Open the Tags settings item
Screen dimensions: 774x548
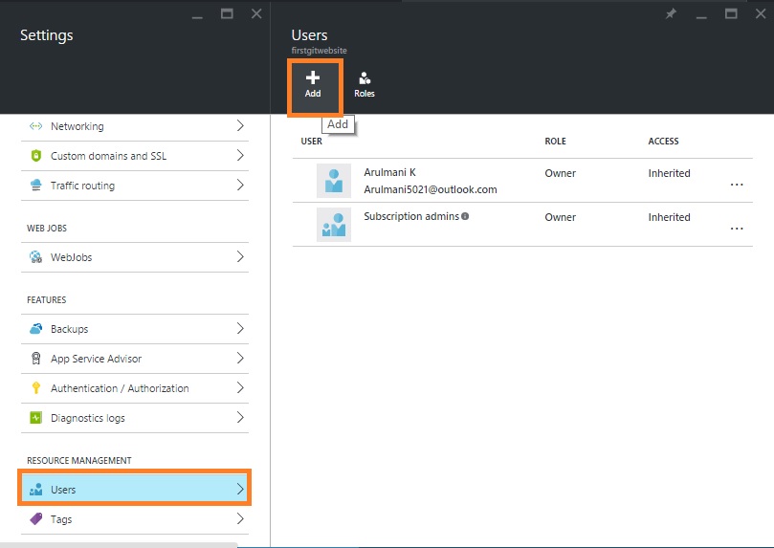[134, 519]
